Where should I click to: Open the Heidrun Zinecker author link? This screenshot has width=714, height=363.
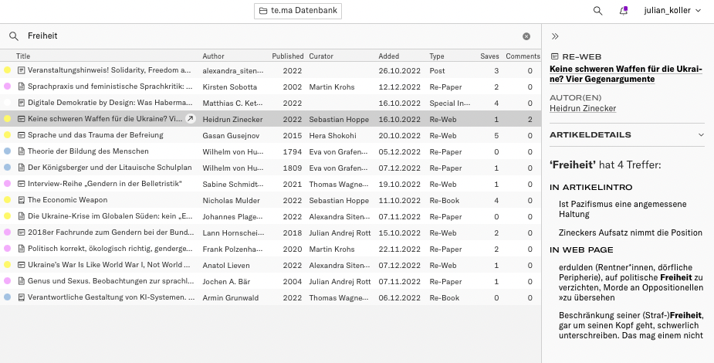[x=583, y=109]
